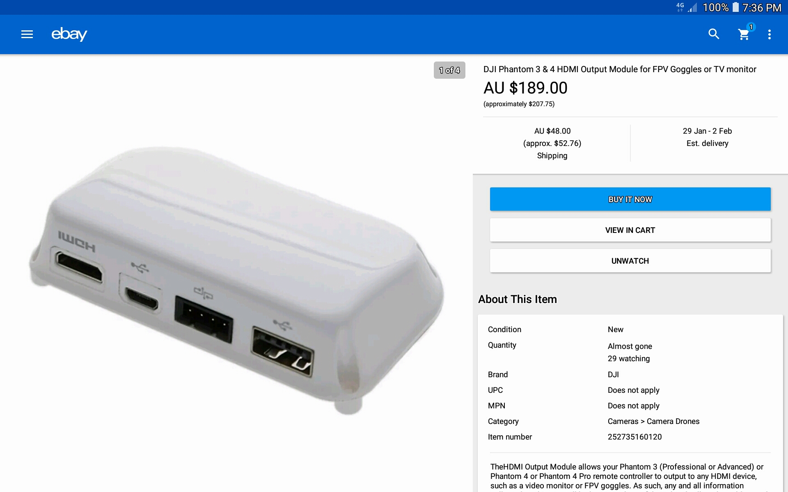Click the View in Cart button
Image resolution: width=788 pixels, height=492 pixels.
(x=630, y=230)
